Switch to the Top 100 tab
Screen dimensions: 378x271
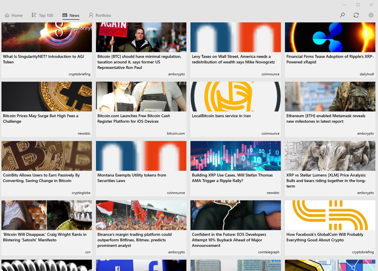(x=42, y=15)
